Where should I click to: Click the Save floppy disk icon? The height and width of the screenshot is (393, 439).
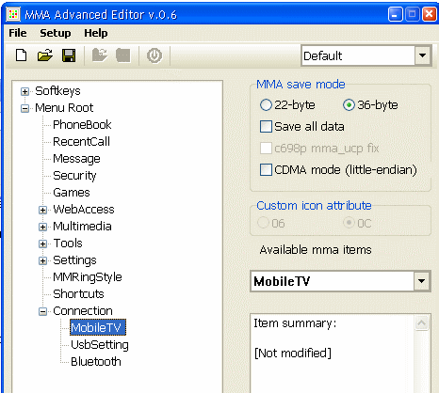tap(69, 55)
